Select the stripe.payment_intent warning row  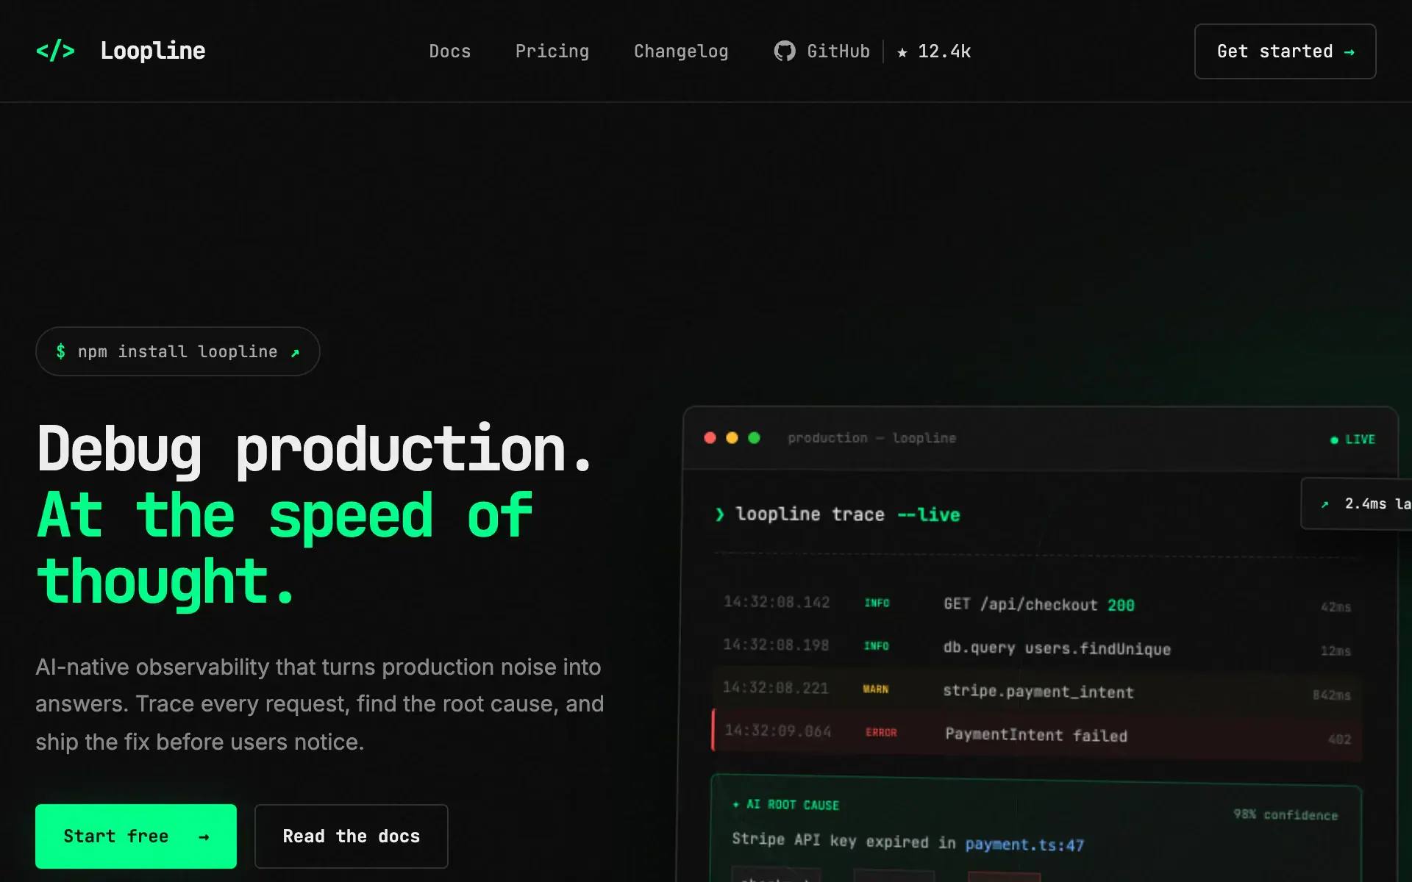click(1037, 691)
